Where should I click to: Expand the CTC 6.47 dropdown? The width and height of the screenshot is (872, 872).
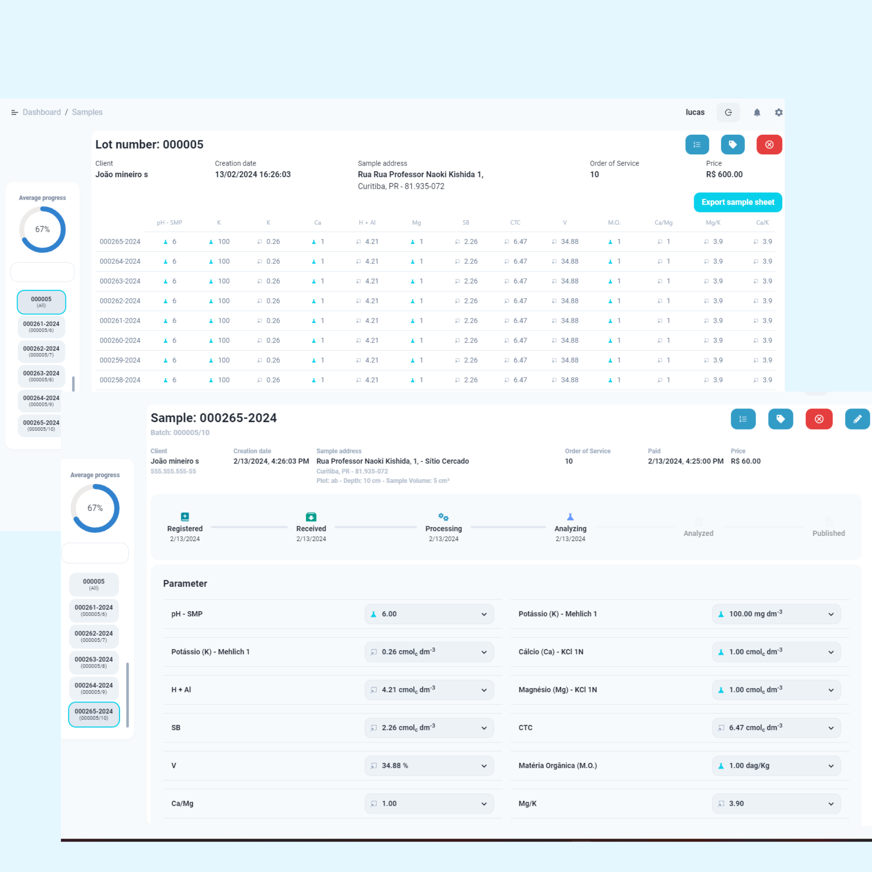click(x=776, y=728)
